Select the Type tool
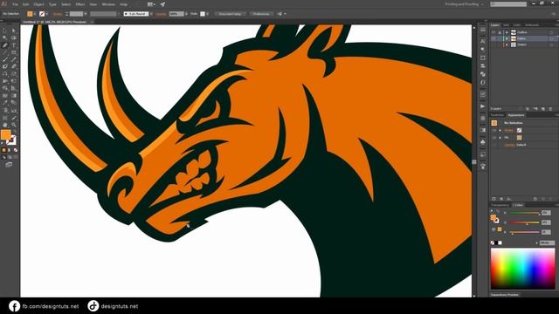Screen dimensions: 559x314 14,45
